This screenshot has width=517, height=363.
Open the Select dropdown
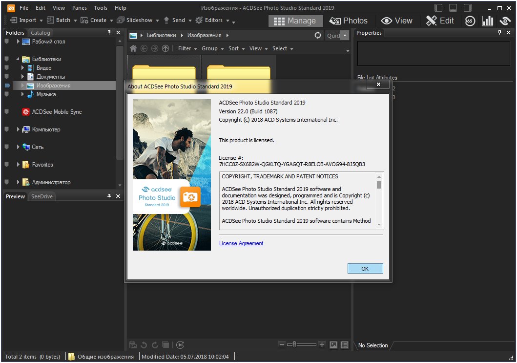click(x=283, y=48)
